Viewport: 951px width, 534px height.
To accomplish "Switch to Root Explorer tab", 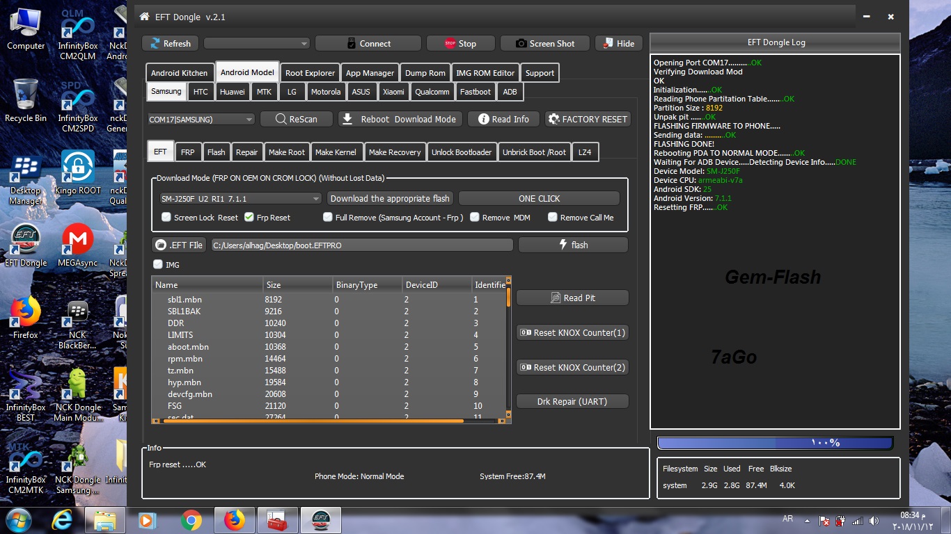I will click(310, 73).
